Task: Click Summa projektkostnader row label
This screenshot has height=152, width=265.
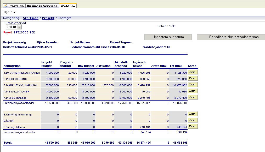Action: point(19,103)
